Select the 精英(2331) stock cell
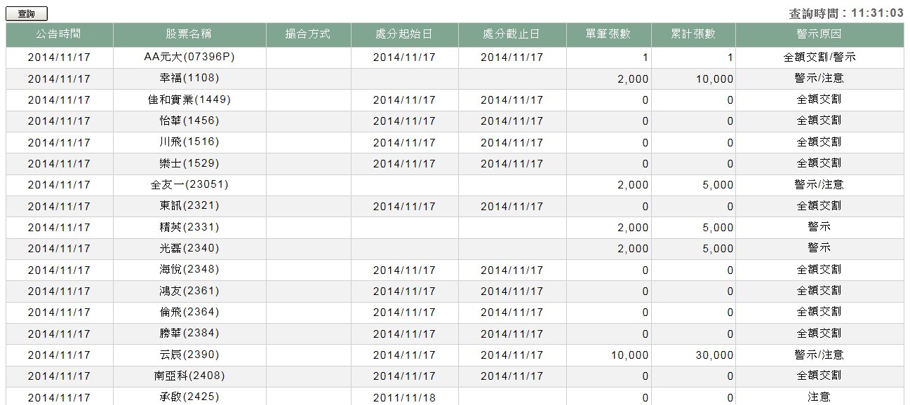The height and width of the screenshot is (405, 910). 189,228
